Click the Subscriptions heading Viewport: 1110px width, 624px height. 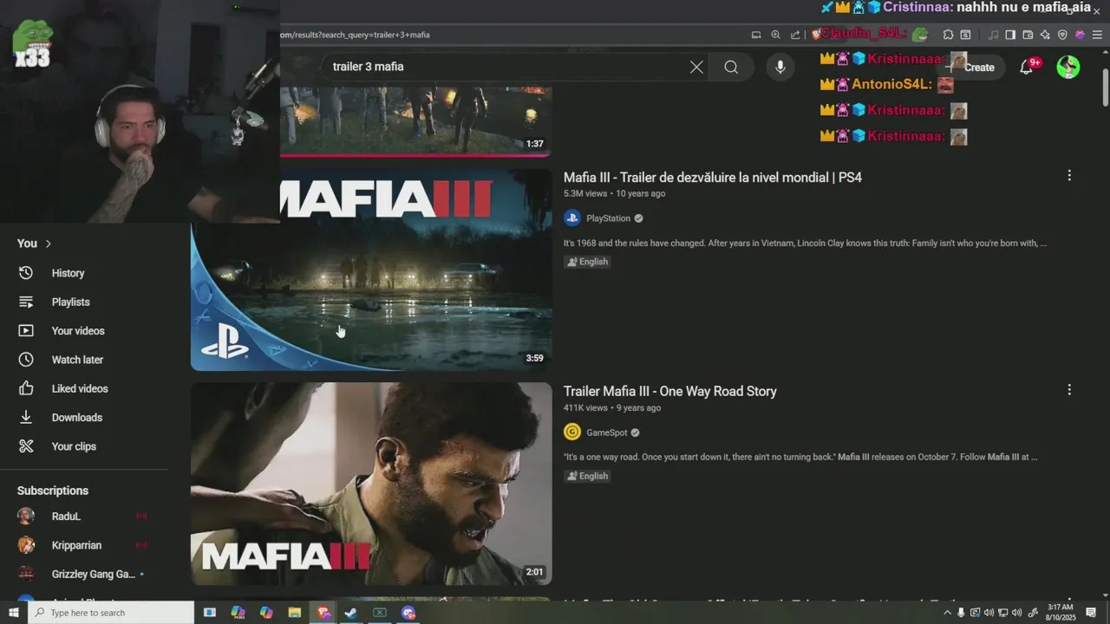pos(53,491)
